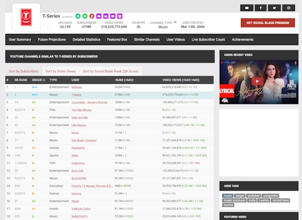
Task: Open the Sony SAB channel link
Action: pos(77,171)
